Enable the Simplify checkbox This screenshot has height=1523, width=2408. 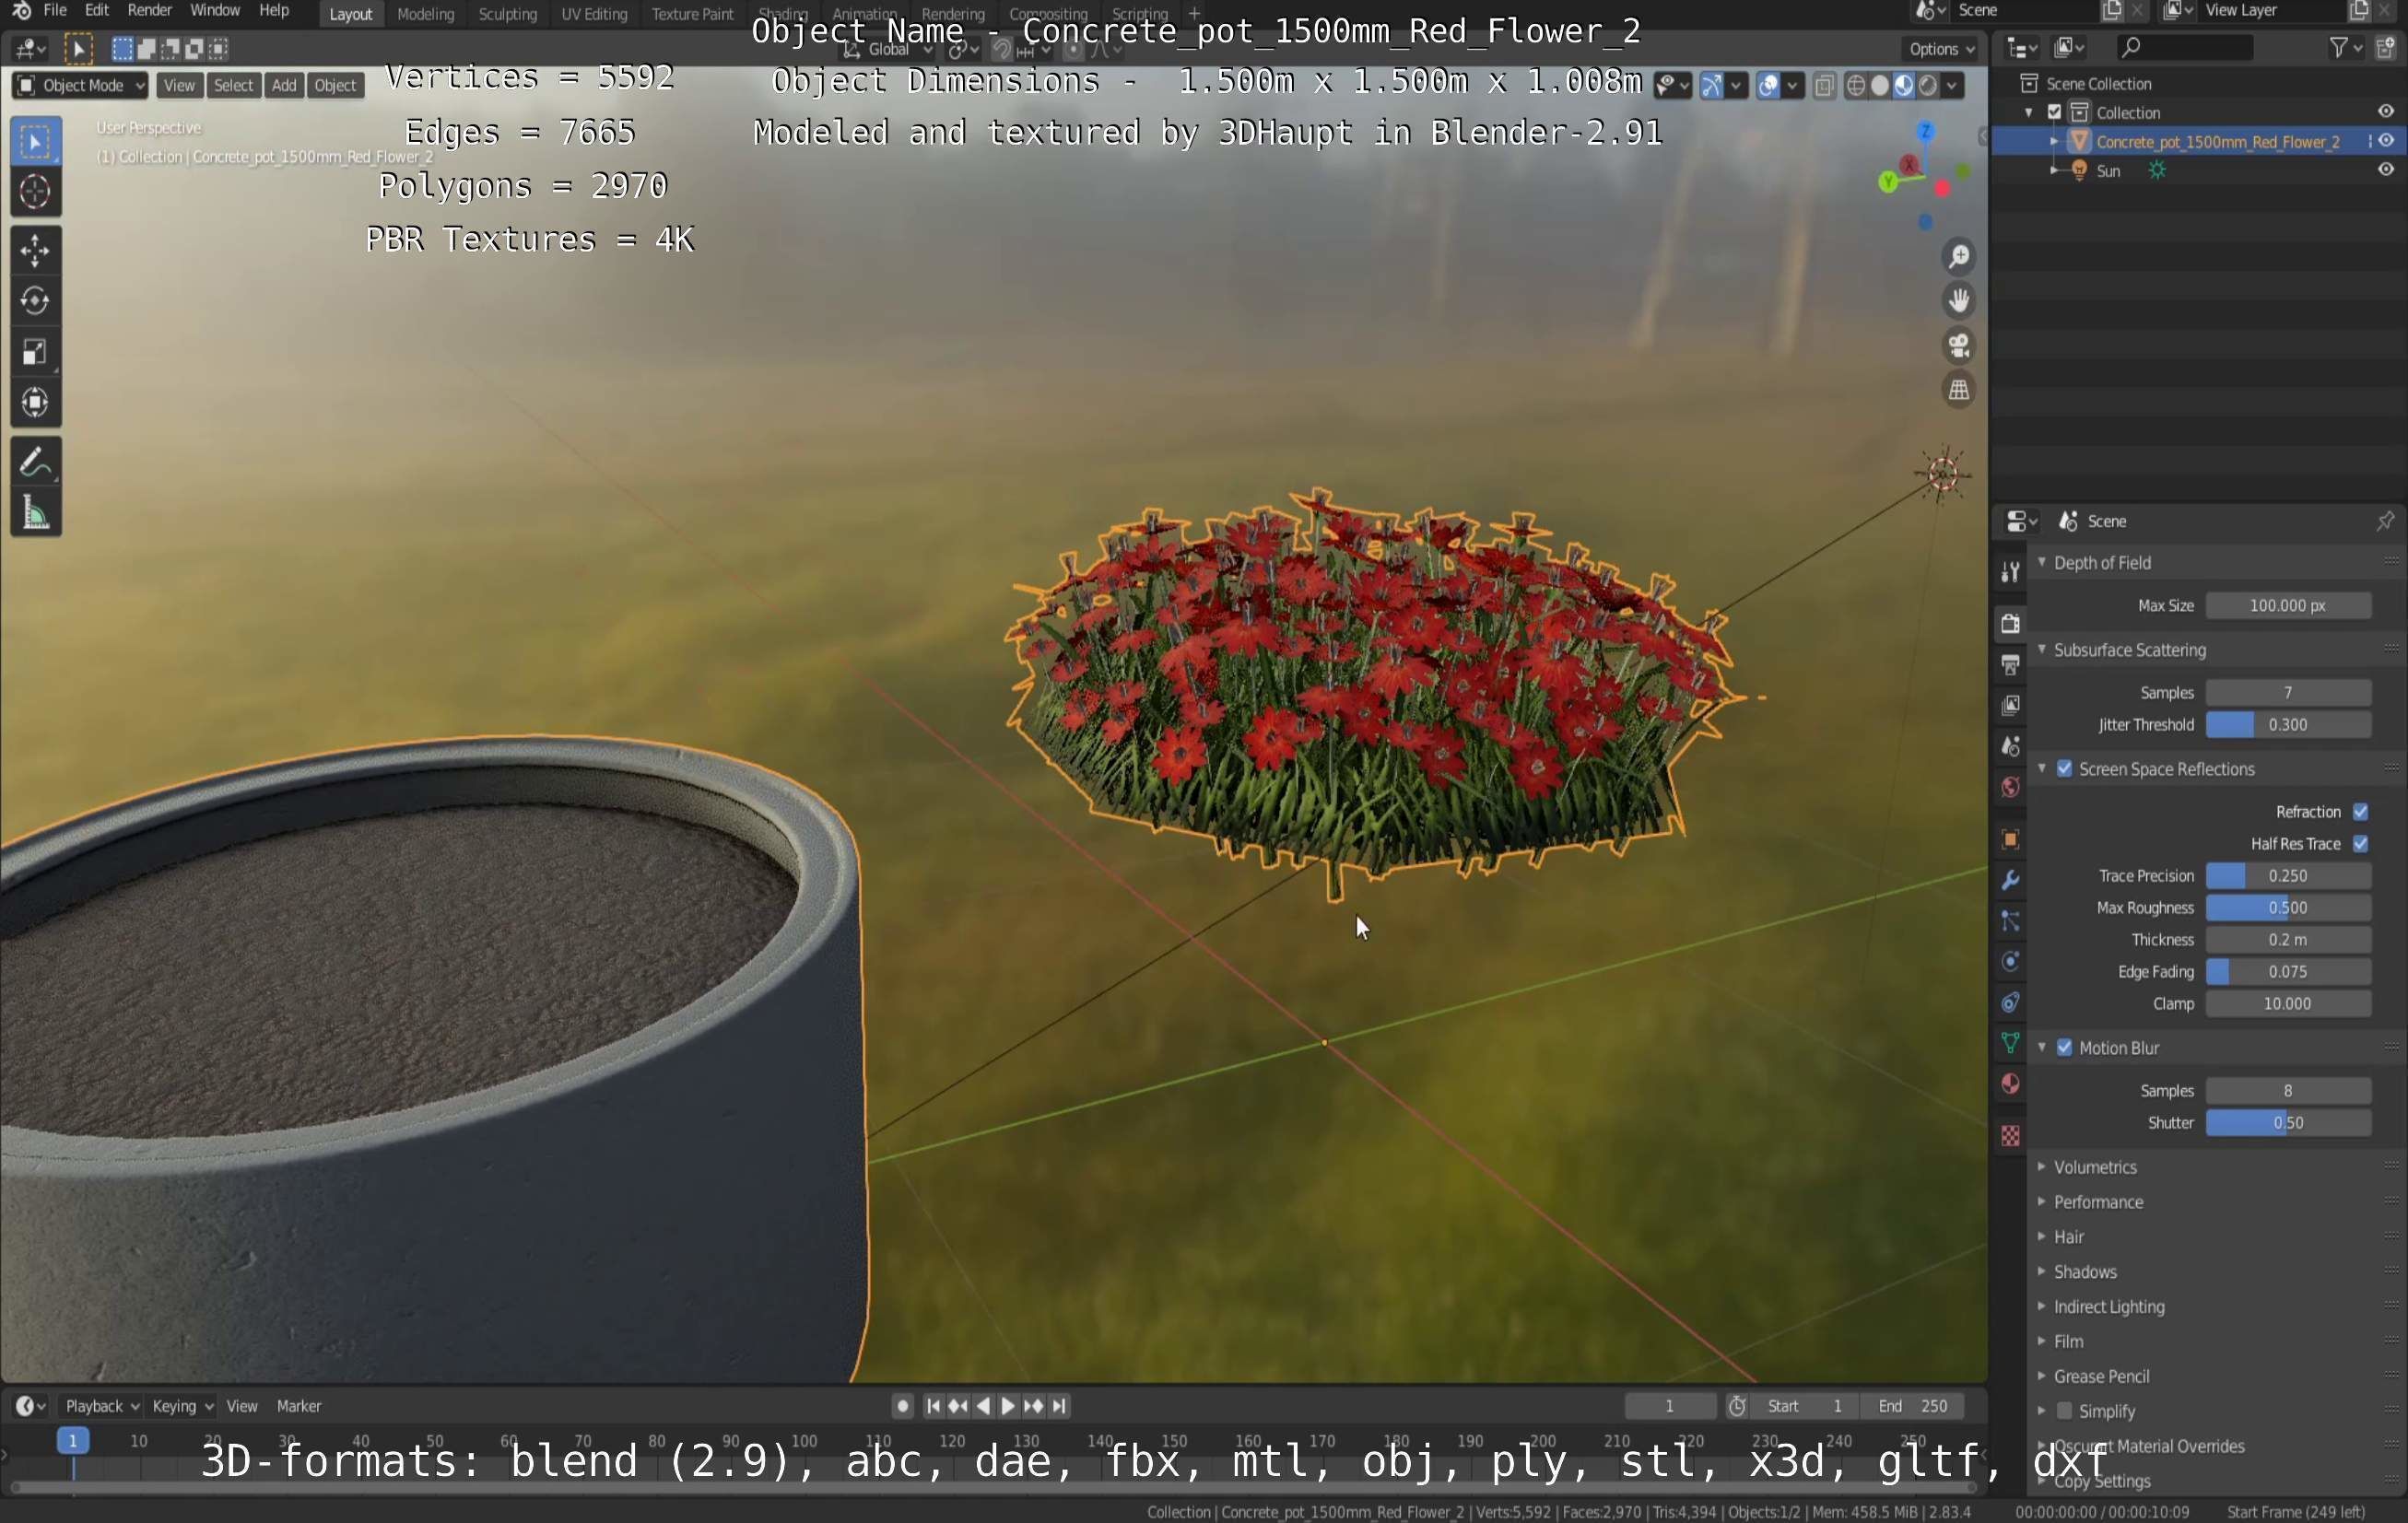[x=2064, y=1411]
